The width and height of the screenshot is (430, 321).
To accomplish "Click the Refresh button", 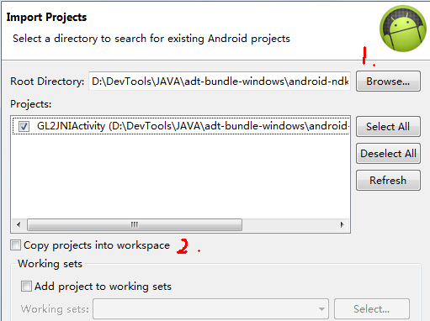I will click(388, 180).
